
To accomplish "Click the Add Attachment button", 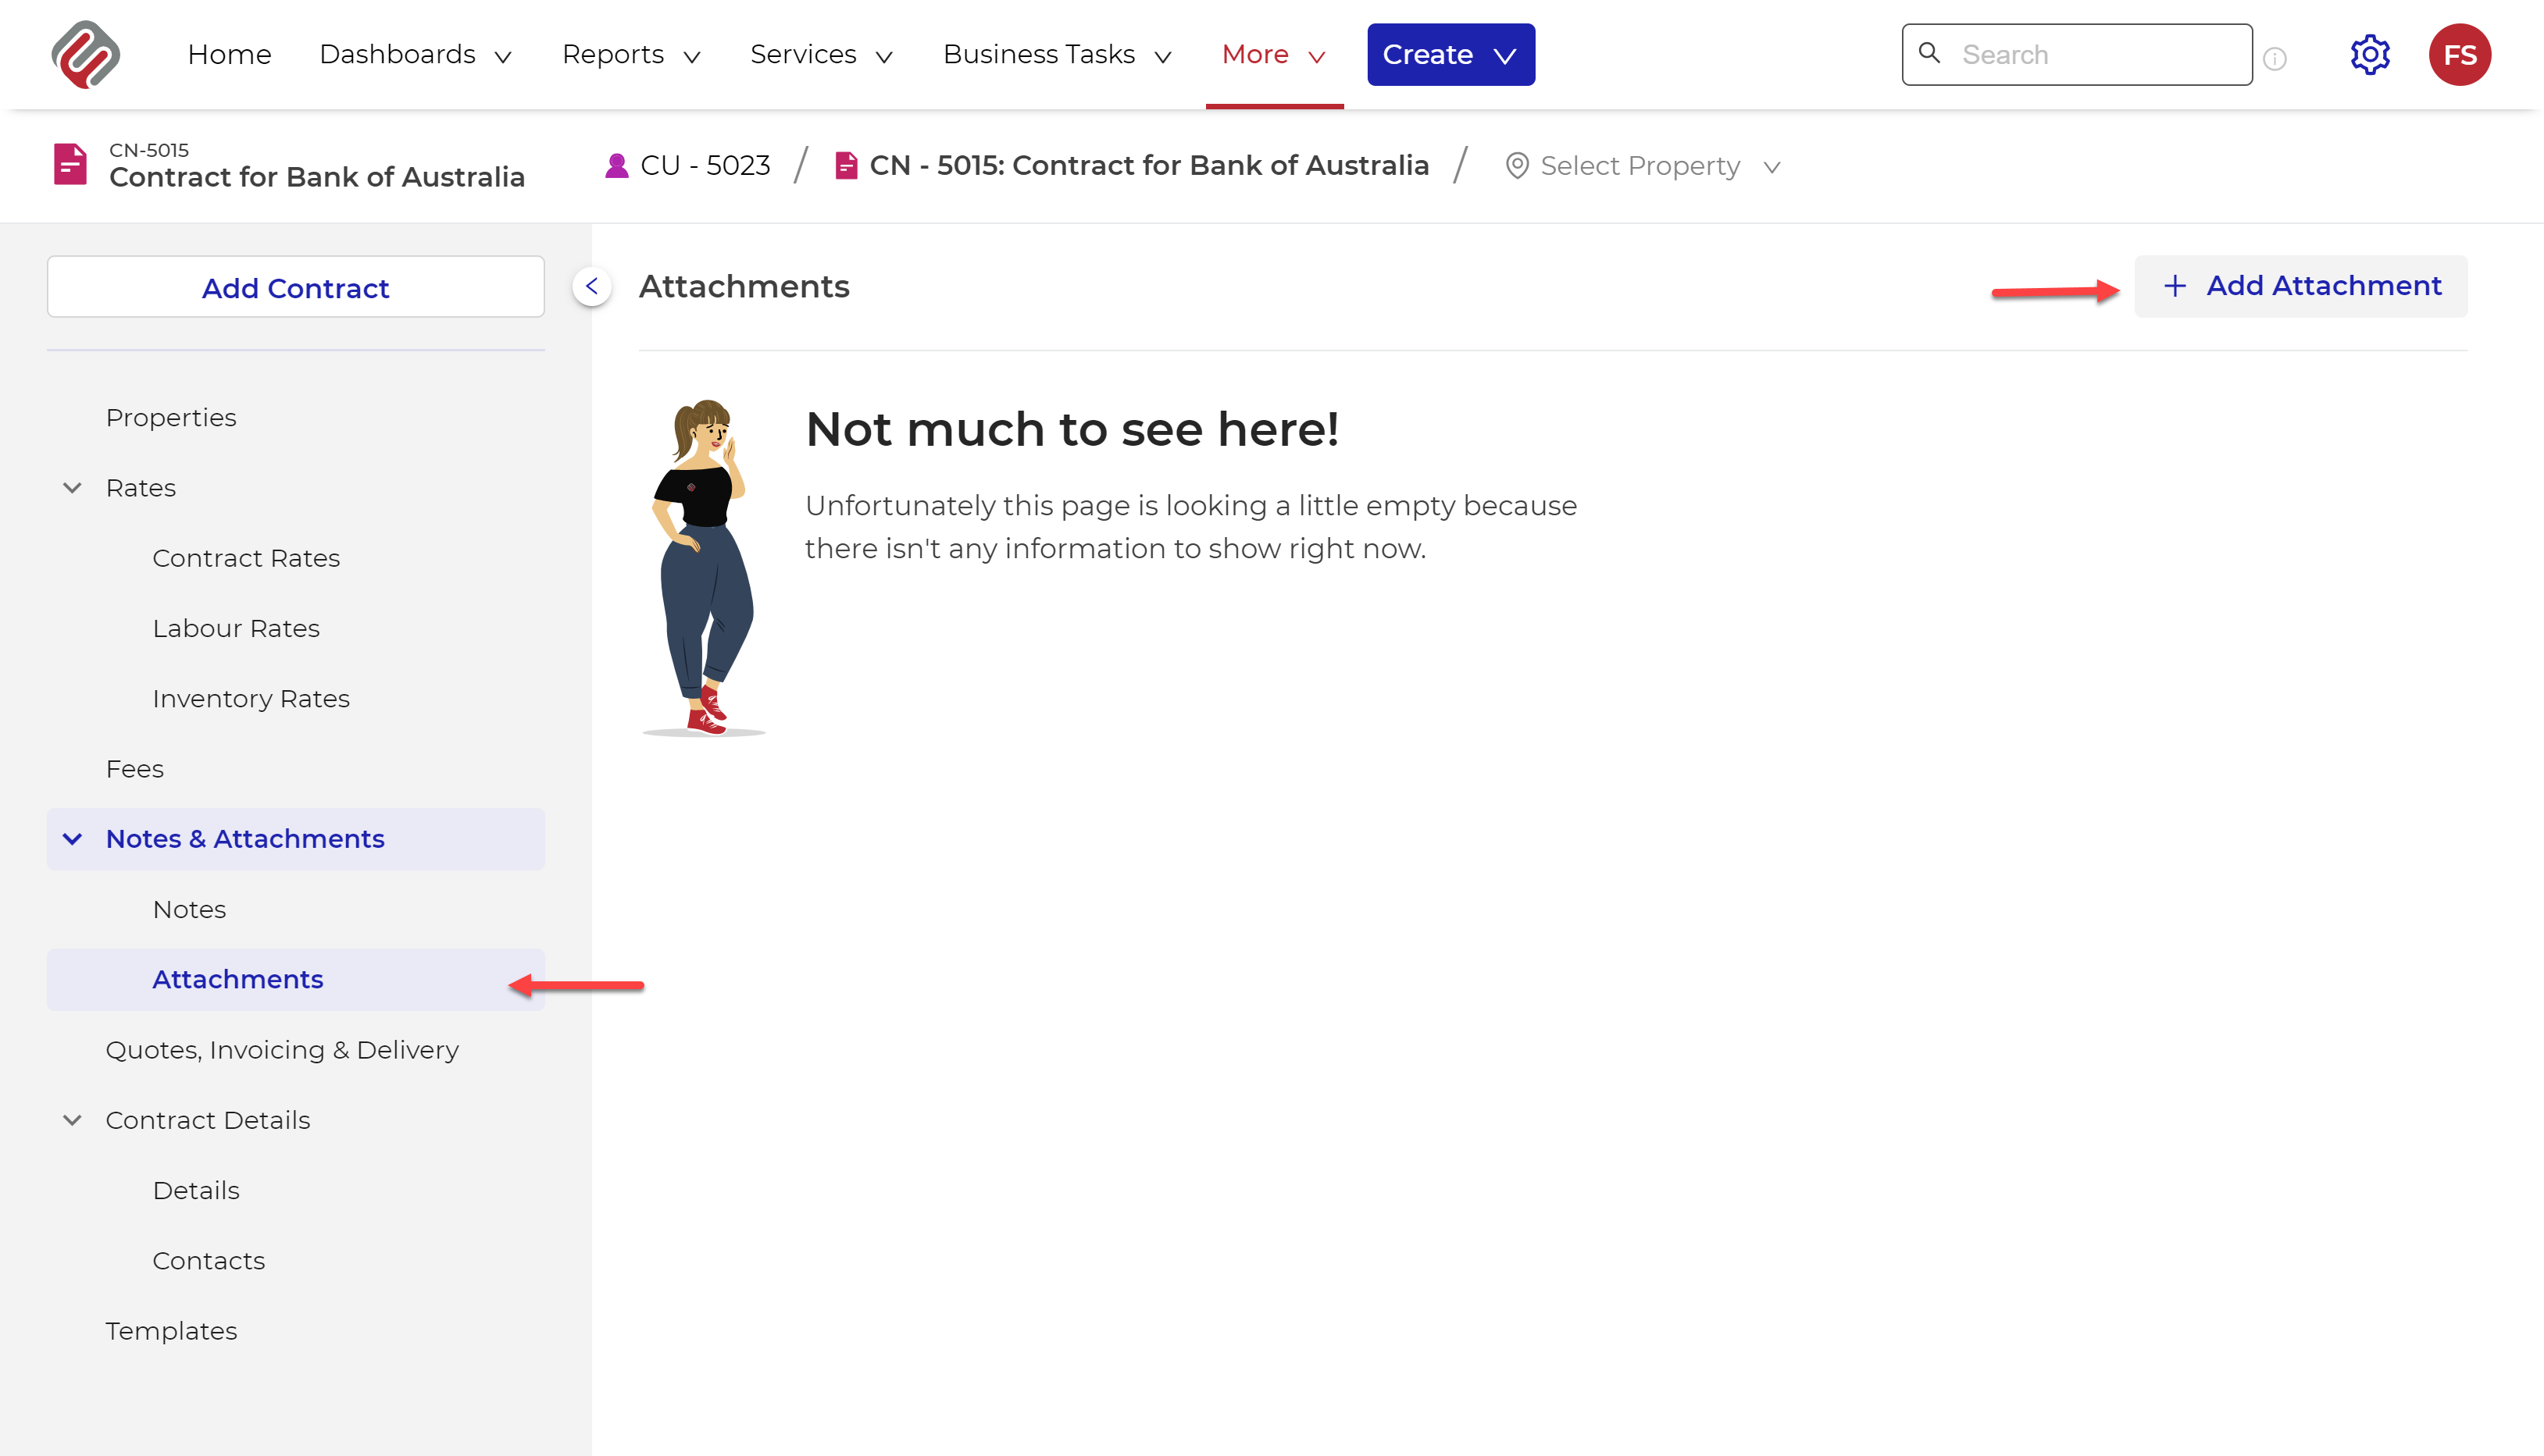I will pyautogui.click(x=2300, y=286).
